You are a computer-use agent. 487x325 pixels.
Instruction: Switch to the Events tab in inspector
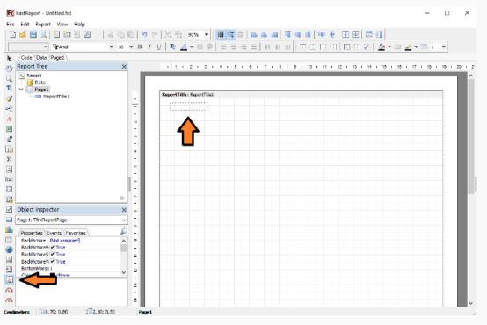point(54,233)
